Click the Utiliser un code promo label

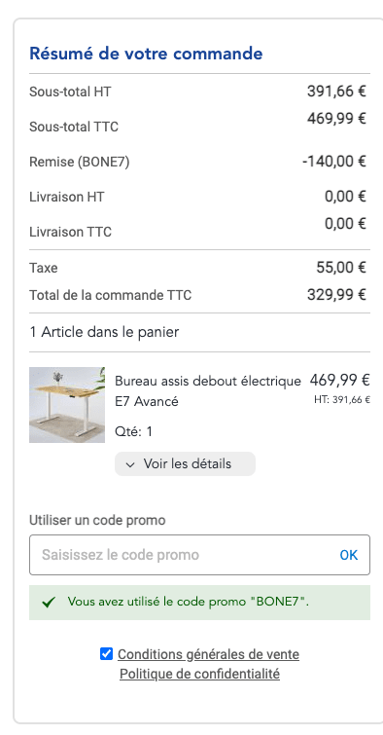tap(97, 520)
